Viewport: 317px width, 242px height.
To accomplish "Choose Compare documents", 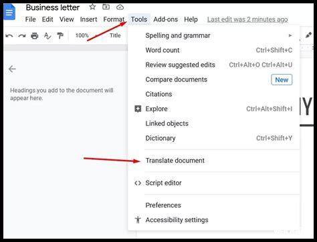I will pyautogui.click(x=214, y=79).
